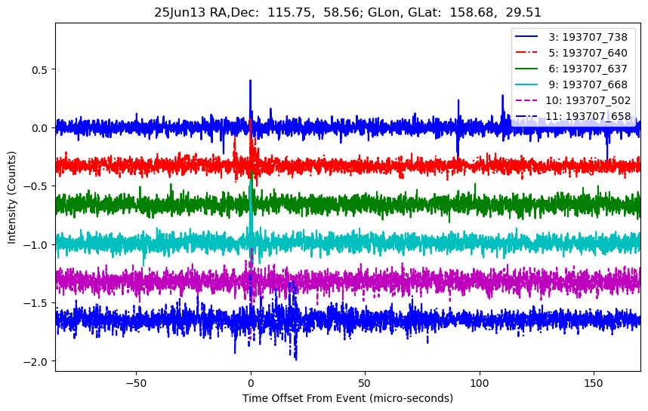Image resolution: width=648 pixels, height=411 pixels.
Task: Click y-axis tick label −0.5
Action: coord(36,186)
